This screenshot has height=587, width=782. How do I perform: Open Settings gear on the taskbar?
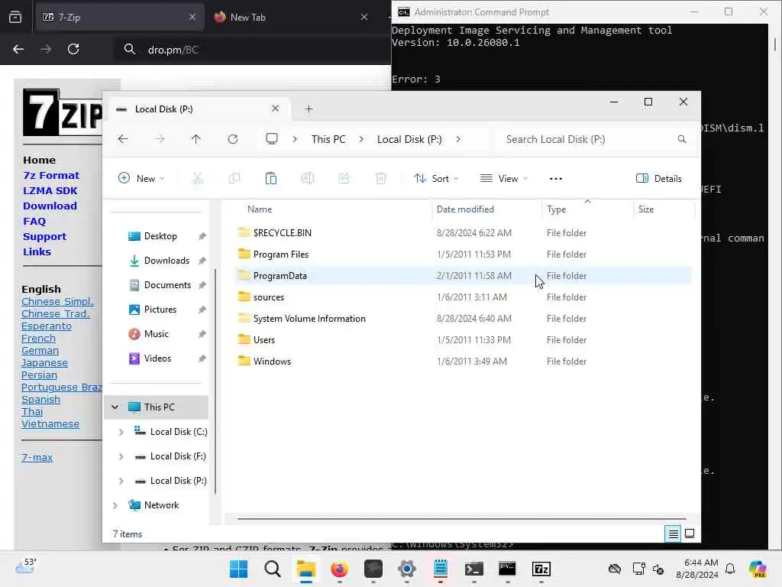point(407,569)
